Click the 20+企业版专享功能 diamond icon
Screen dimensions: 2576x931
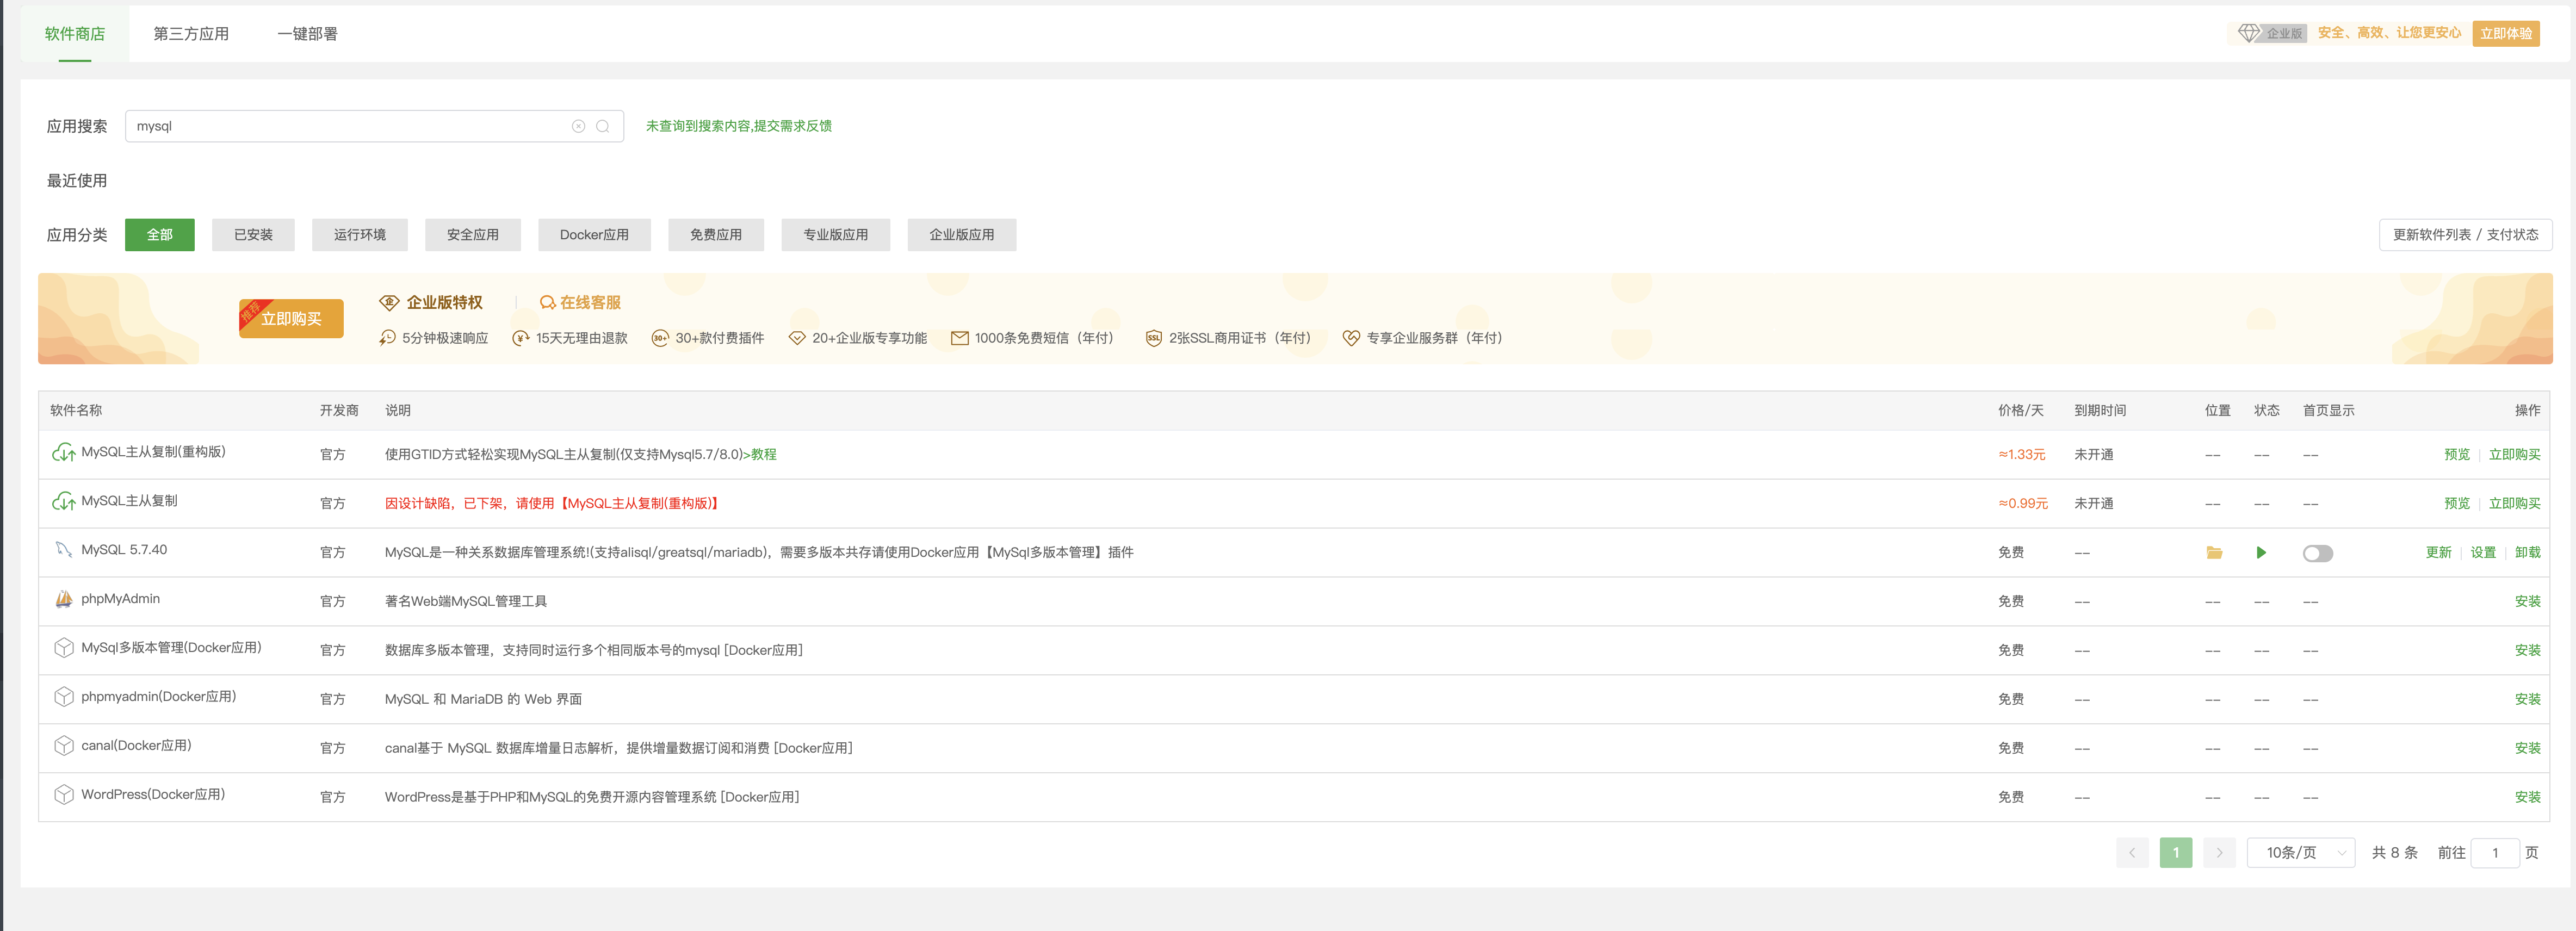pos(797,338)
